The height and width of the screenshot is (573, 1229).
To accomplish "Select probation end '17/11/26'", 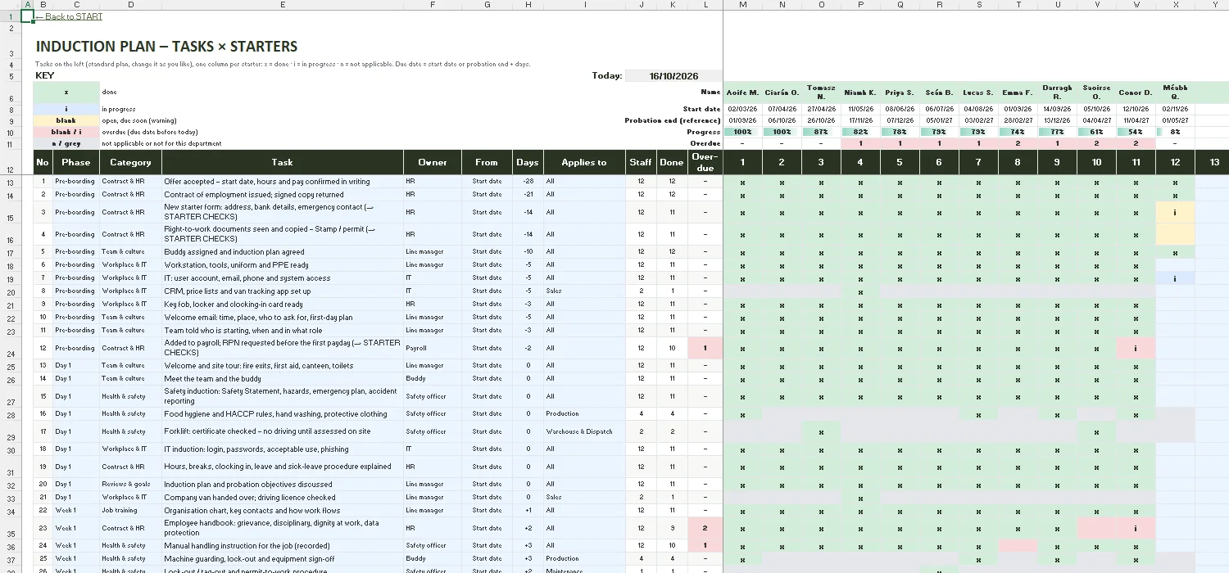I will pyautogui.click(x=860, y=120).
